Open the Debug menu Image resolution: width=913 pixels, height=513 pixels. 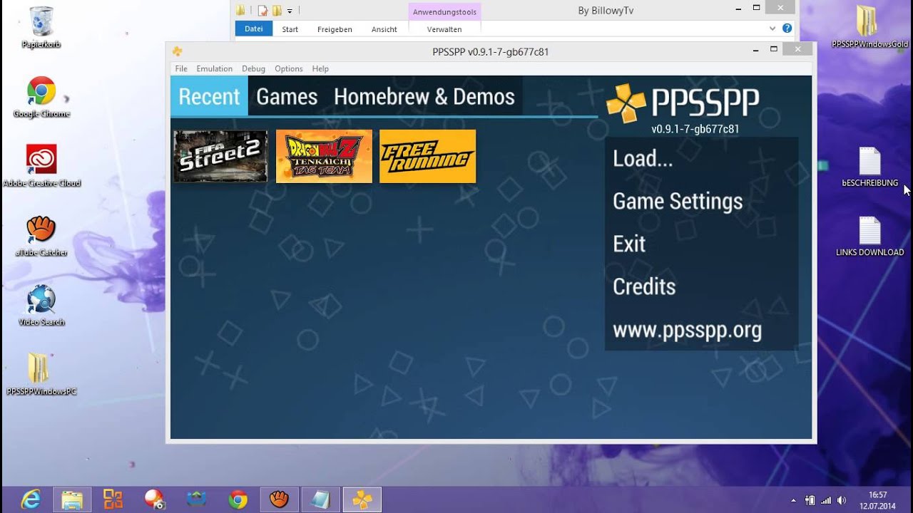(x=253, y=68)
